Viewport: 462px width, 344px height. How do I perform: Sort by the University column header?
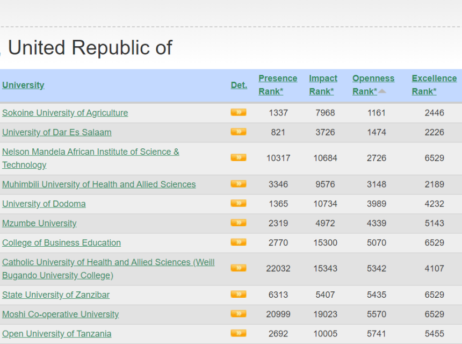coord(23,85)
